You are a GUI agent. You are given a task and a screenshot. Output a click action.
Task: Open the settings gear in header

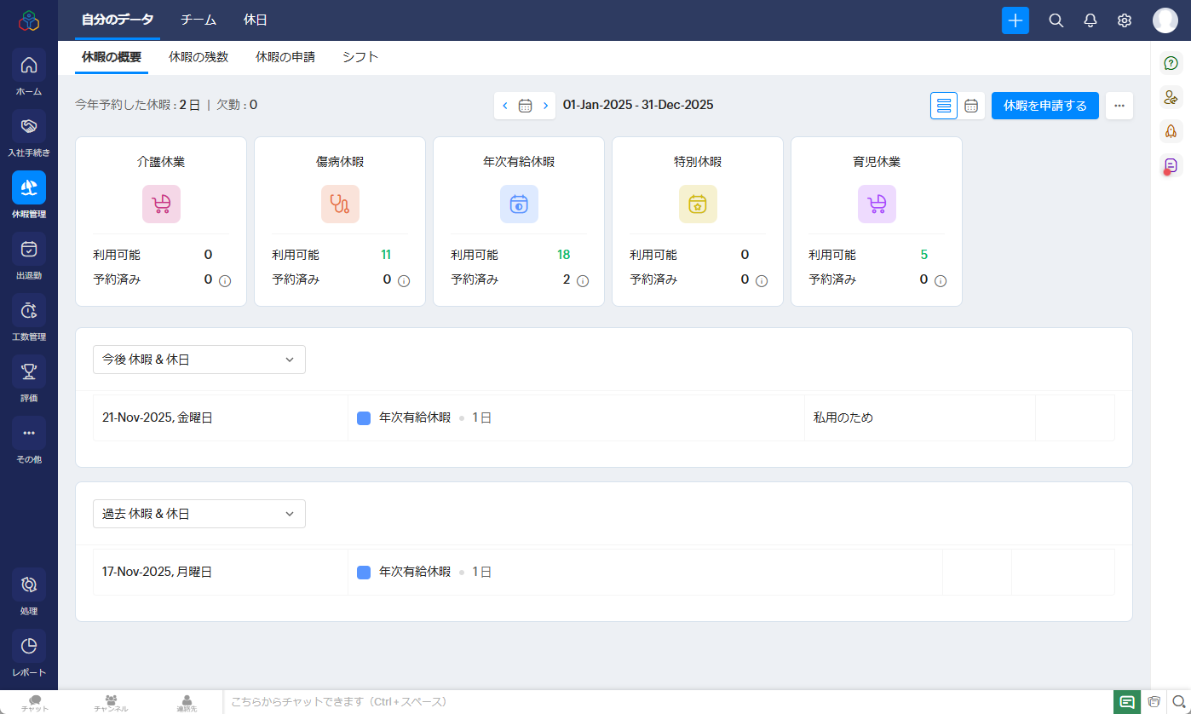pyautogui.click(x=1124, y=20)
